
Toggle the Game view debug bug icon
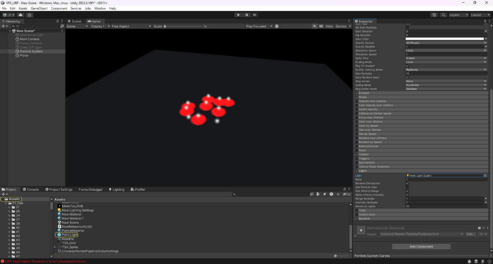point(277,26)
